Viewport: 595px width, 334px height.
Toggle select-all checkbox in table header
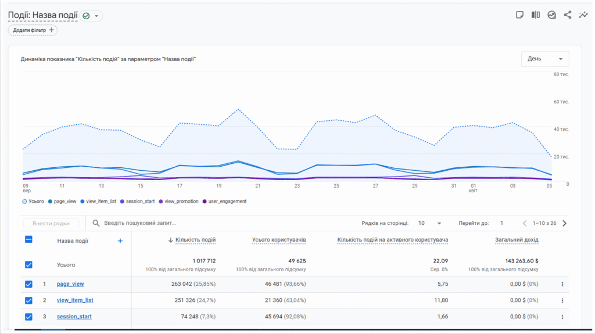28,239
